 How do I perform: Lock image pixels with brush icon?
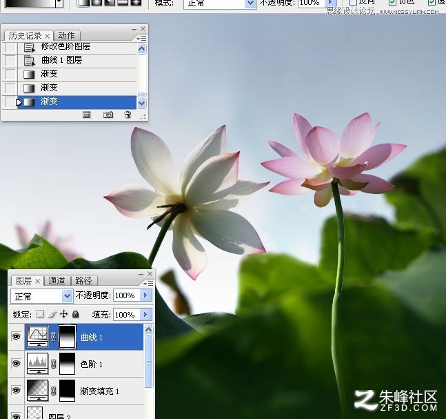click(52, 314)
